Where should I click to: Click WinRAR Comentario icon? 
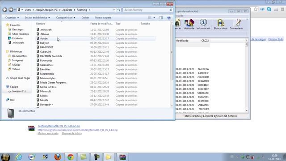point(236,24)
